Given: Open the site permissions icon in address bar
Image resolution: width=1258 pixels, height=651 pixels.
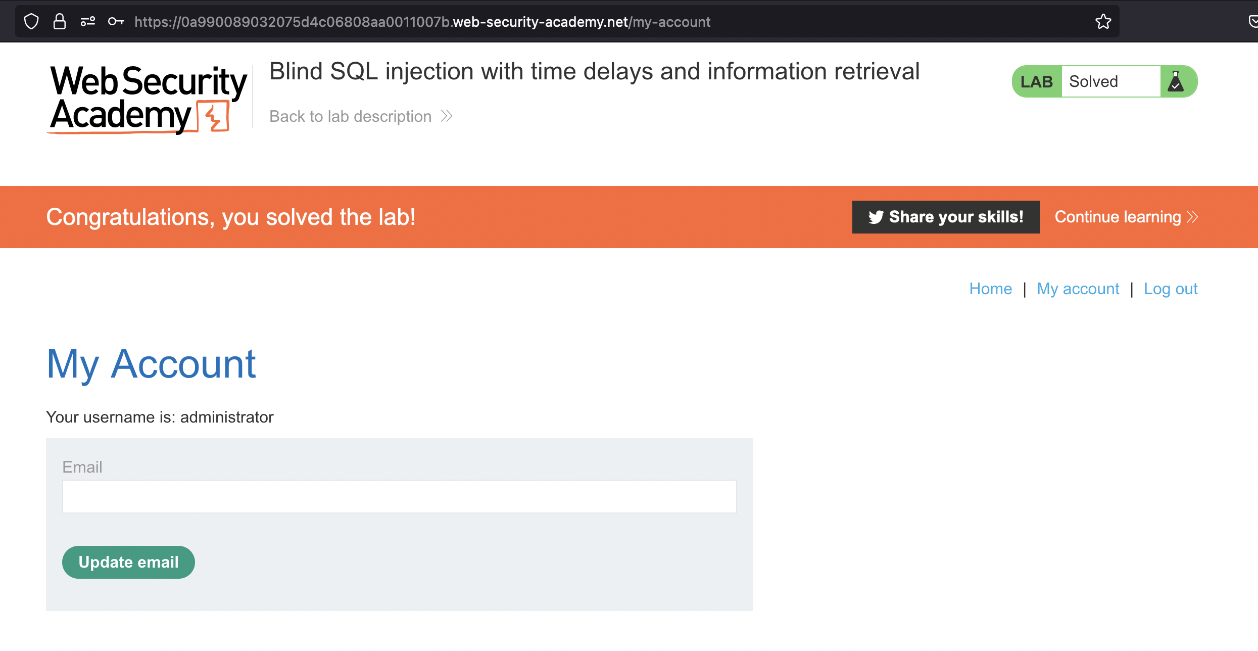Looking at the screenshot, I should pos(88,22).
